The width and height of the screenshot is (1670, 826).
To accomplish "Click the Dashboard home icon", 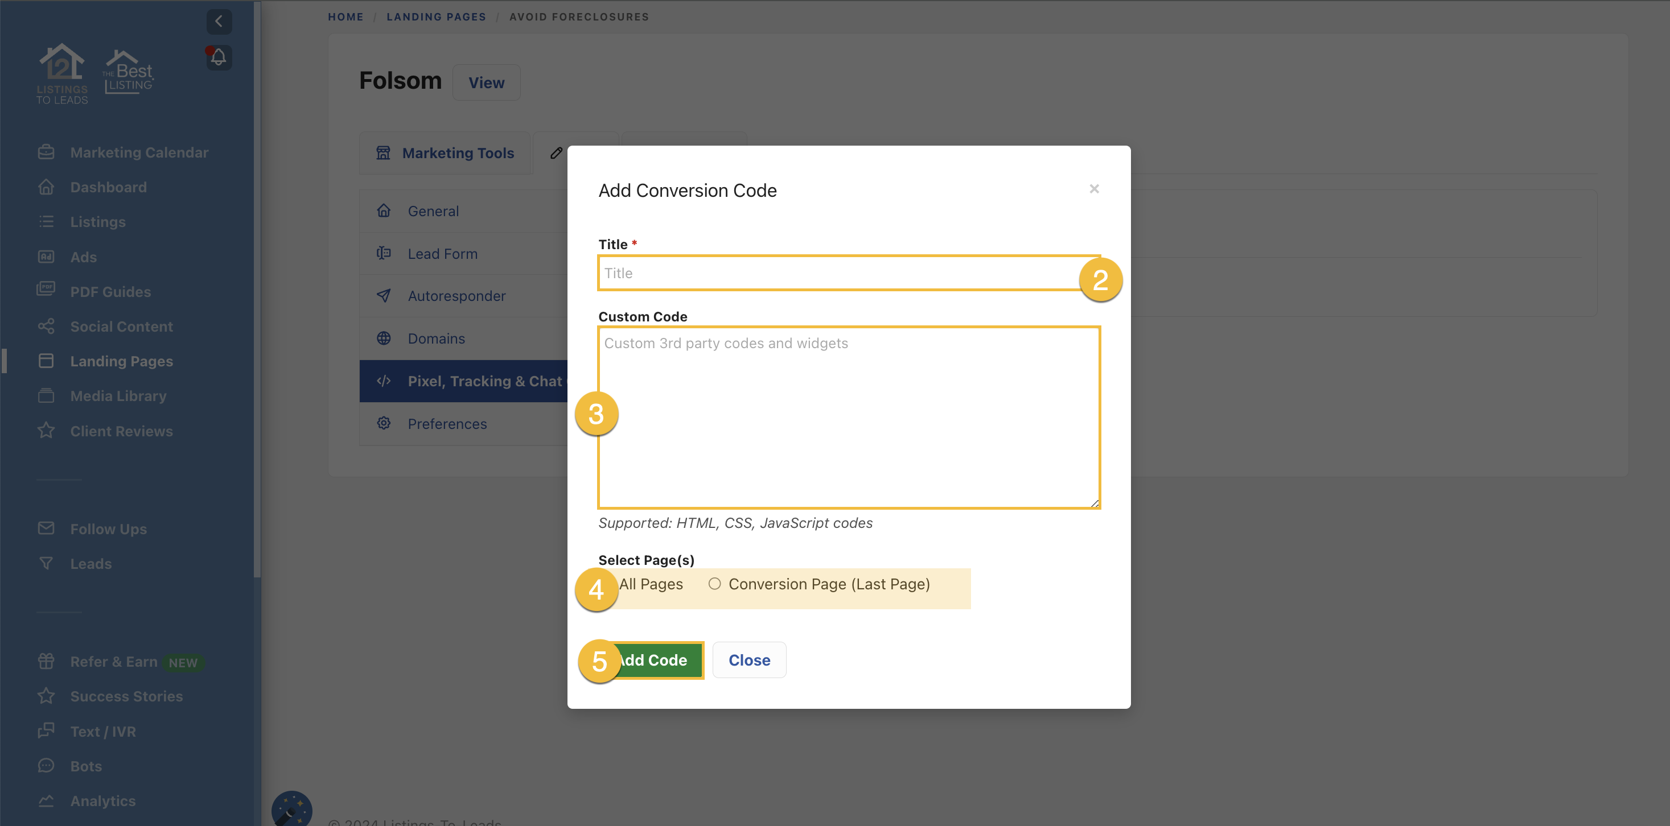I will [46, 187].
